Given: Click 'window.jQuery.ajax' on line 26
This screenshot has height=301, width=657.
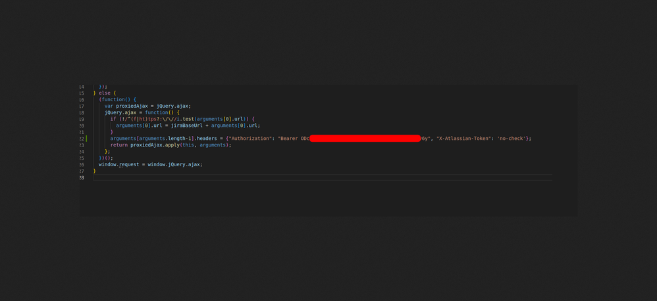Looking at the screenshot, I should click(x=174, y=165).
